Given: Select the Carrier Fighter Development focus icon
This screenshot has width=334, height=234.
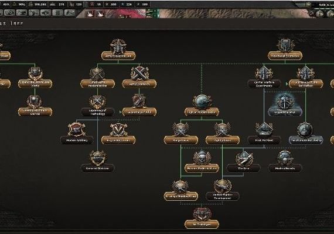Looking at the screenshot, I should point(223,186).
